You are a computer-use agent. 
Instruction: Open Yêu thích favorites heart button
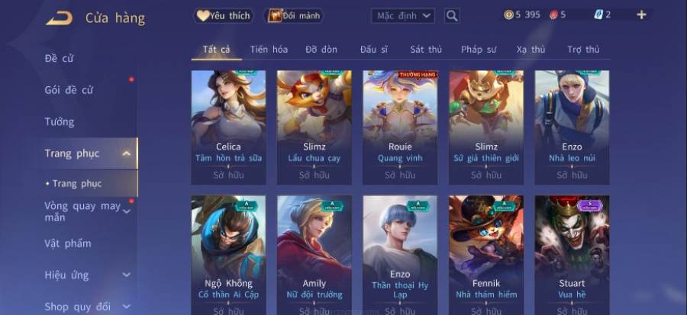(224, 16)
